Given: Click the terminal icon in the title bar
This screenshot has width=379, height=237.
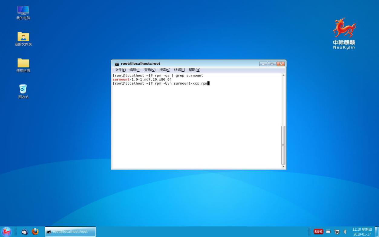Looking at the screenshot, I should [117, 64].
